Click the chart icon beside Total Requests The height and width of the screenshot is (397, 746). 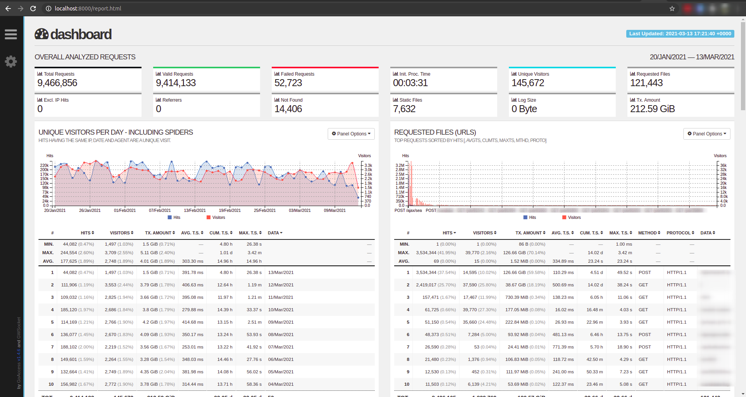click(x=40, y=74)
